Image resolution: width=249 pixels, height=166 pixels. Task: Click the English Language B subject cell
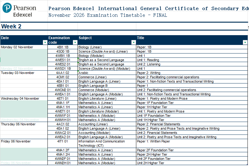(107, 86)
